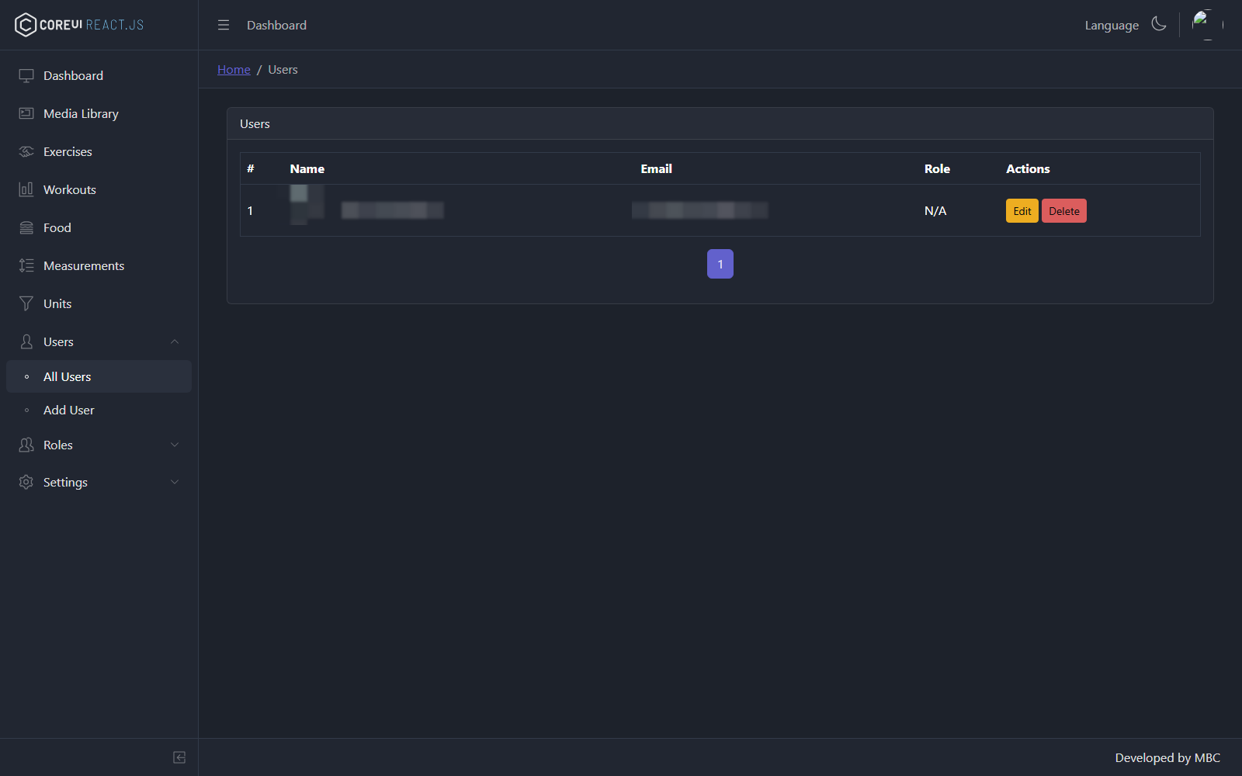Open Food page
The image size is (1242, 776).
(99, 227)
